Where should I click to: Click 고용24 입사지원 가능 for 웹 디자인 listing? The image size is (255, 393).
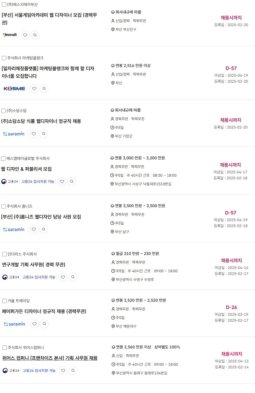[x=38, y=182]
